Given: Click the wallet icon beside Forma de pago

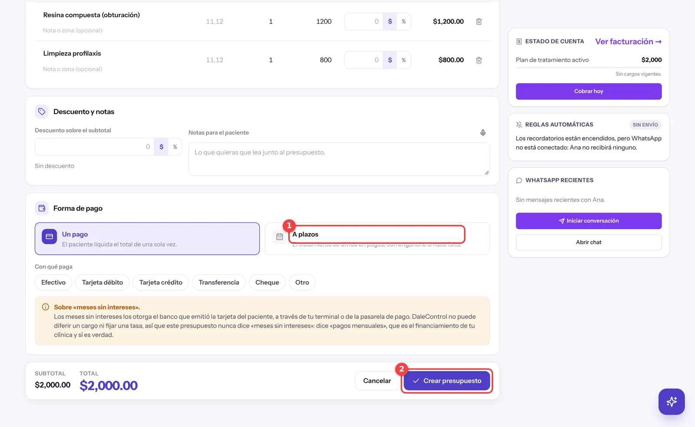Looking at the screenshot, I should [42, 208].
